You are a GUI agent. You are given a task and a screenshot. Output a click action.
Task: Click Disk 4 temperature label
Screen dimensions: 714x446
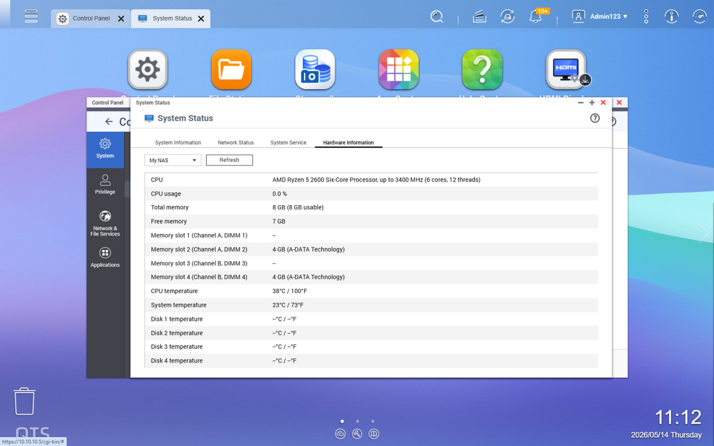coord(176,361)
